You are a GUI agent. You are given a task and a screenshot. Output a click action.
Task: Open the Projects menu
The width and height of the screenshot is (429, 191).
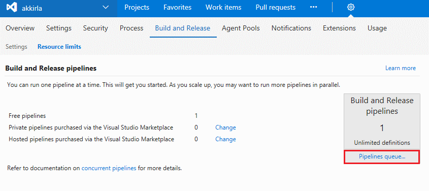(137, 8)
